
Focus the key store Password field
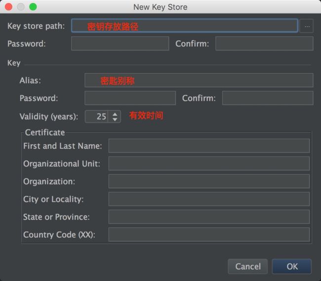pos(120,44)
